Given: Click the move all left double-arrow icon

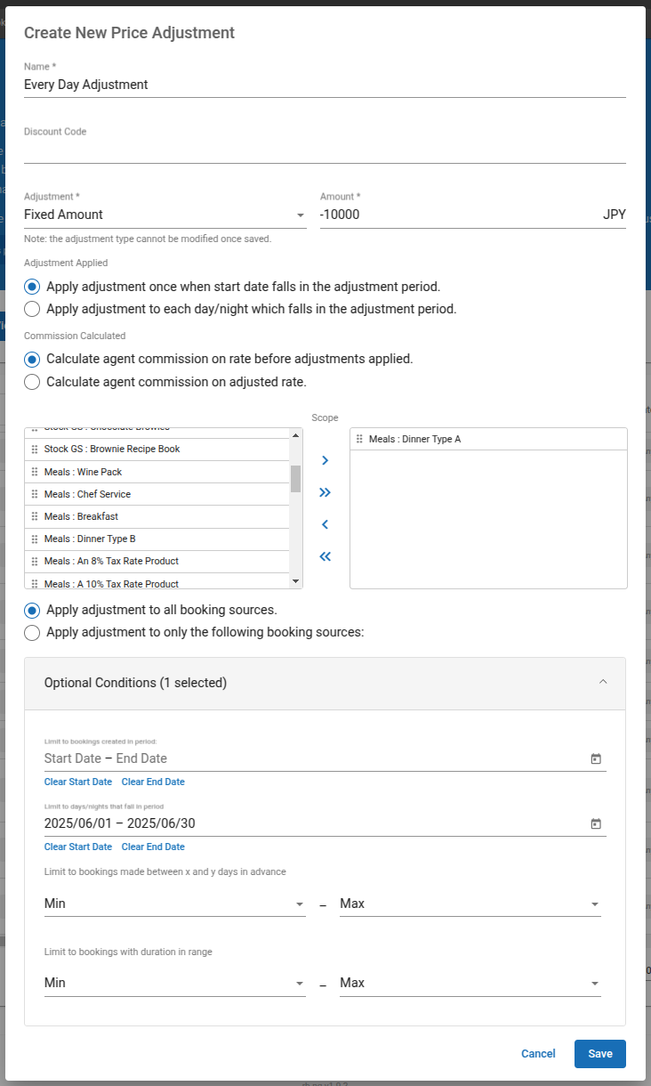Looking at the screenshot, I should pyautogui.click(x=325, y=556).
